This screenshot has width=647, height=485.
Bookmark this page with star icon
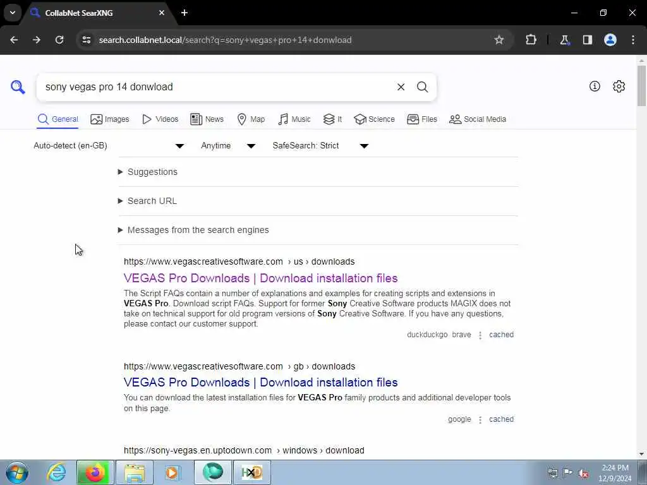click(499, 40)
